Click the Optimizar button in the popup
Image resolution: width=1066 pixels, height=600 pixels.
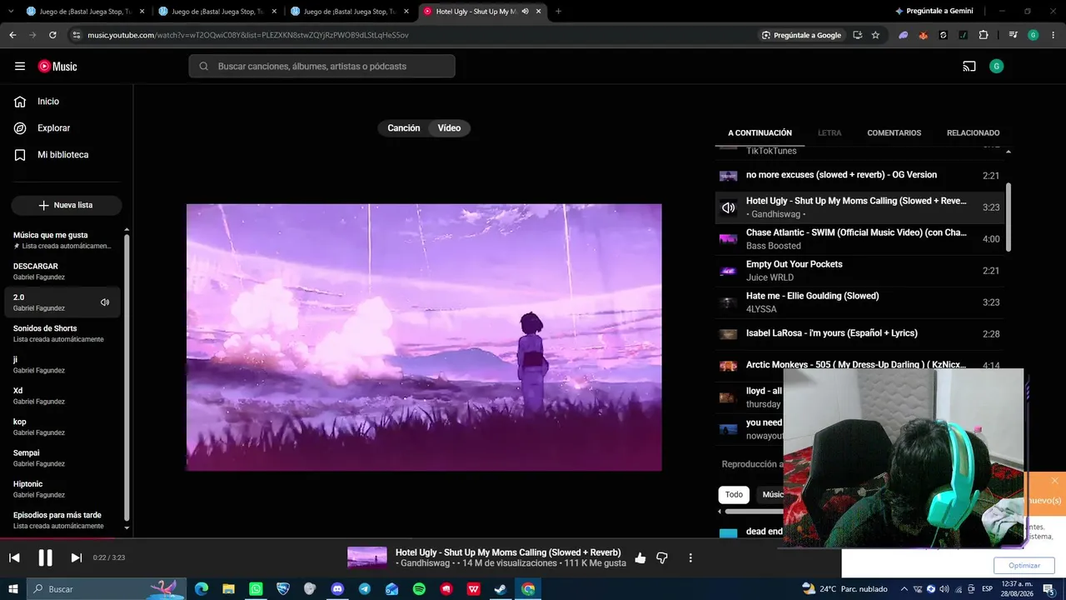1024,565
